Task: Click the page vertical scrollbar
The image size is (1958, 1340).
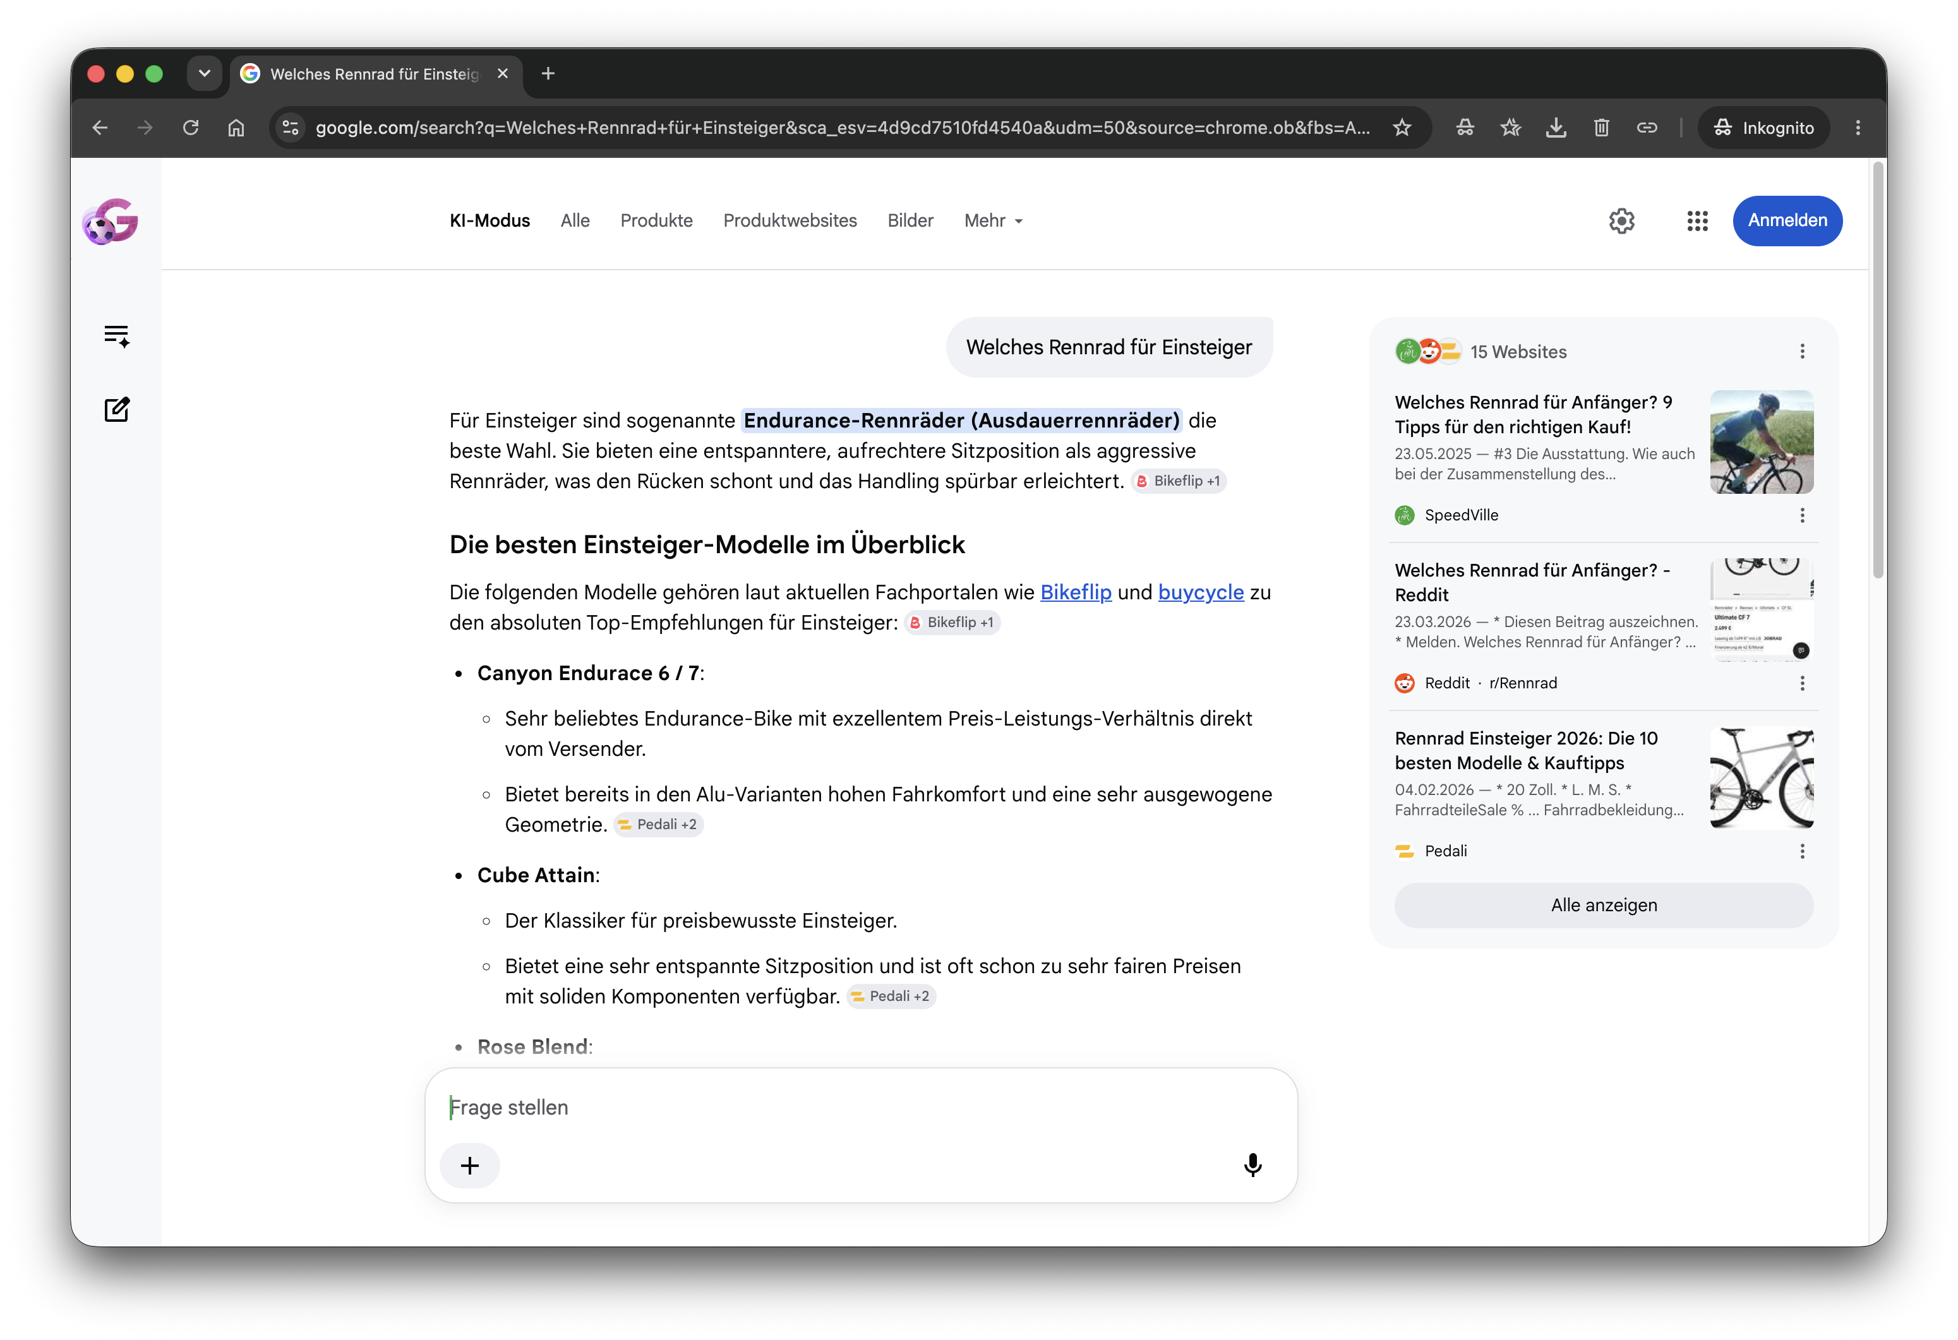Action: point(1877,371)
